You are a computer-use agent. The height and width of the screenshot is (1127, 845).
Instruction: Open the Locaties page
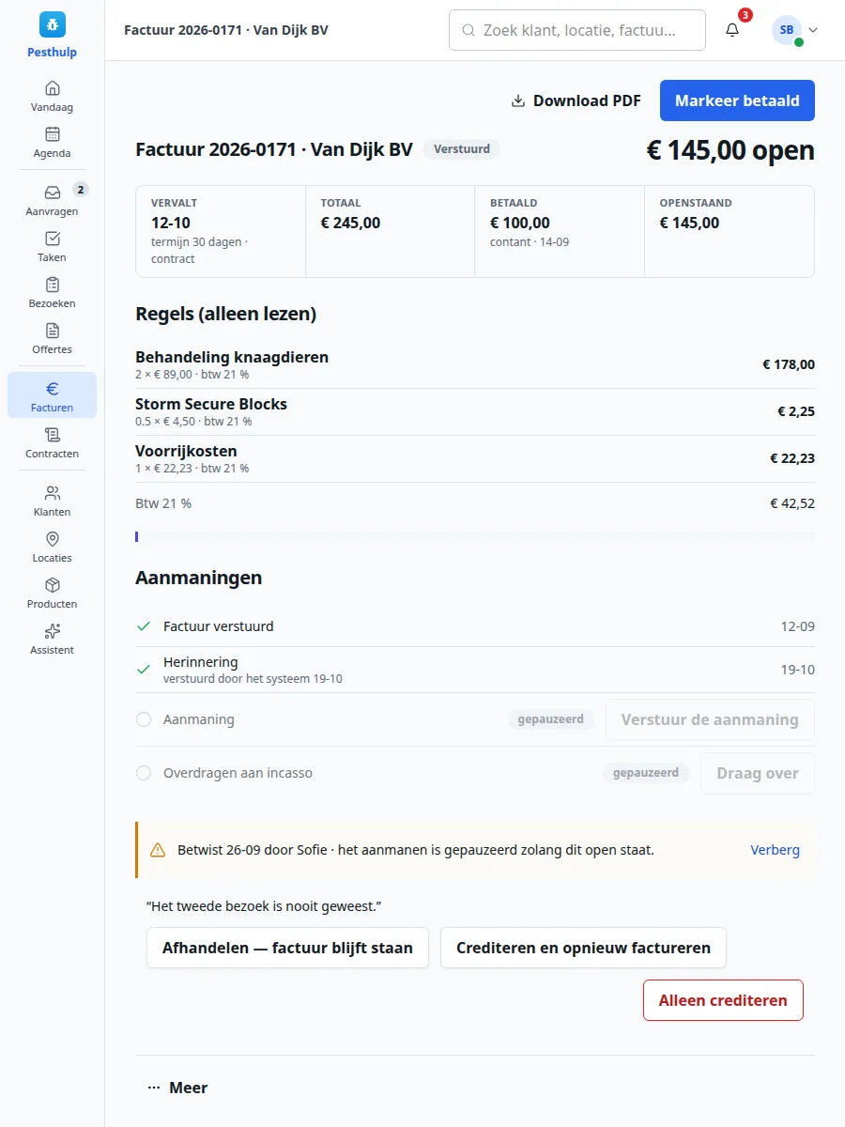53,546
